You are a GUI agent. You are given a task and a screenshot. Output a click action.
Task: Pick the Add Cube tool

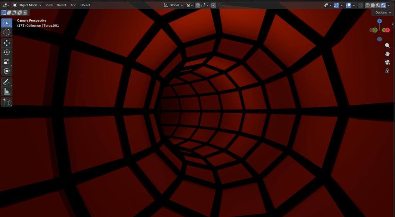click(x=7, y=102)
